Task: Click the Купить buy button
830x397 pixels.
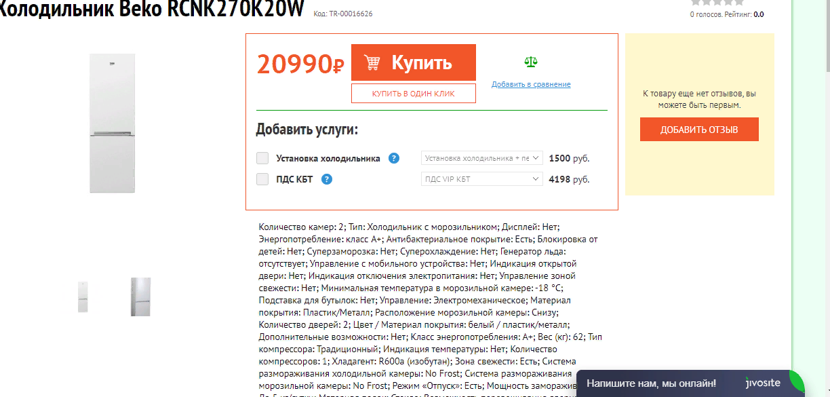Action: click(414, 62)
